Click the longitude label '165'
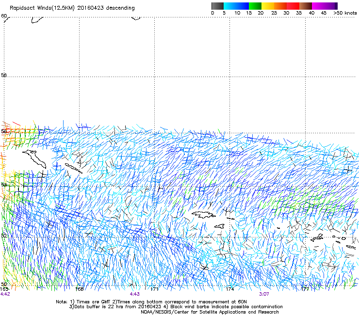The width and height of the screenshot is (359, 315). [4, 289]
